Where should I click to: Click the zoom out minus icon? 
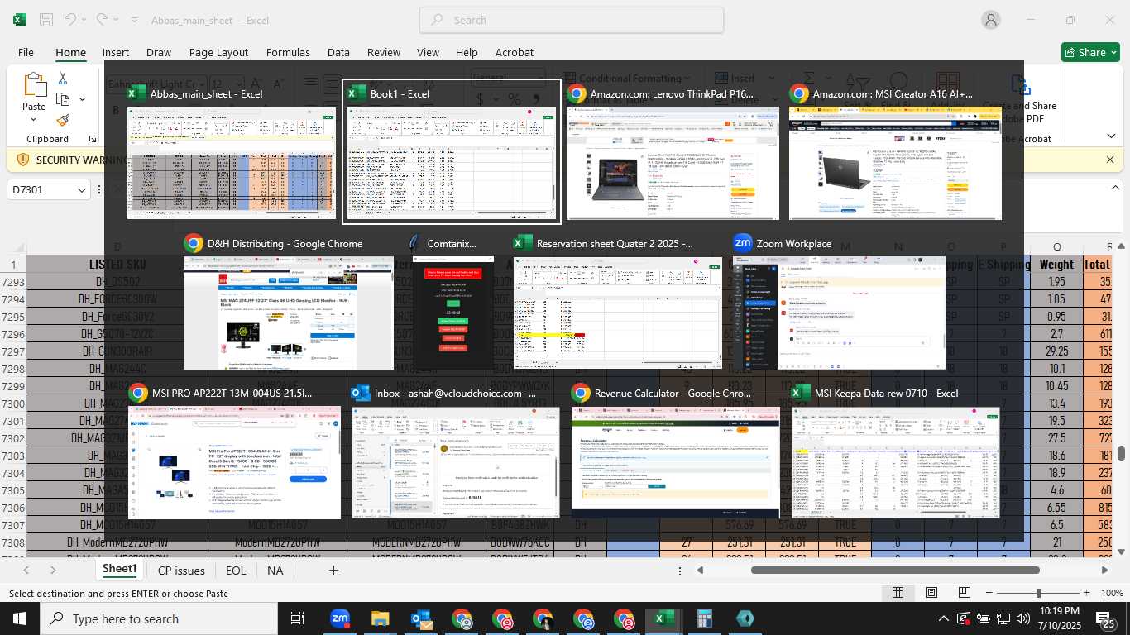(989, 593)
